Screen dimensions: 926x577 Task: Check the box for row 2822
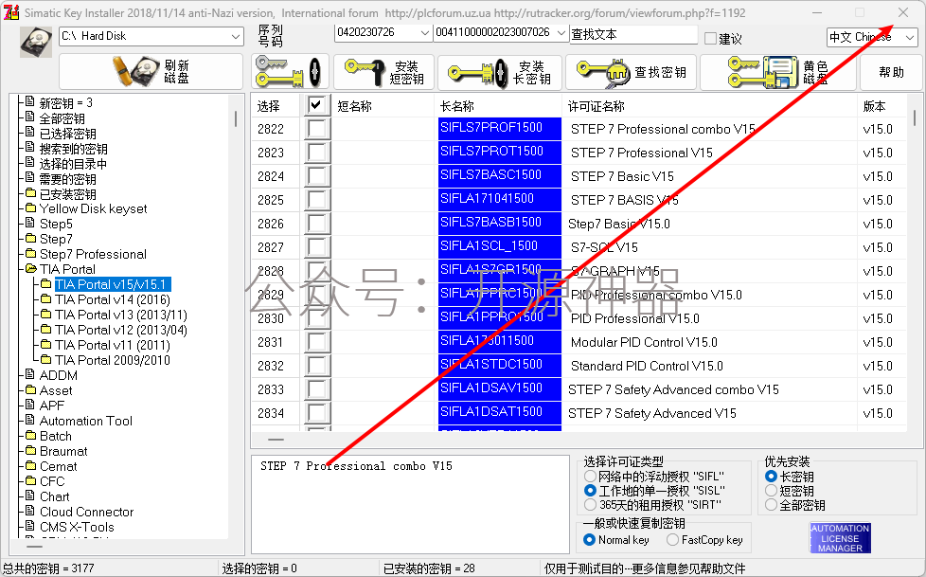pyautogui.click(x=316, y=129)
